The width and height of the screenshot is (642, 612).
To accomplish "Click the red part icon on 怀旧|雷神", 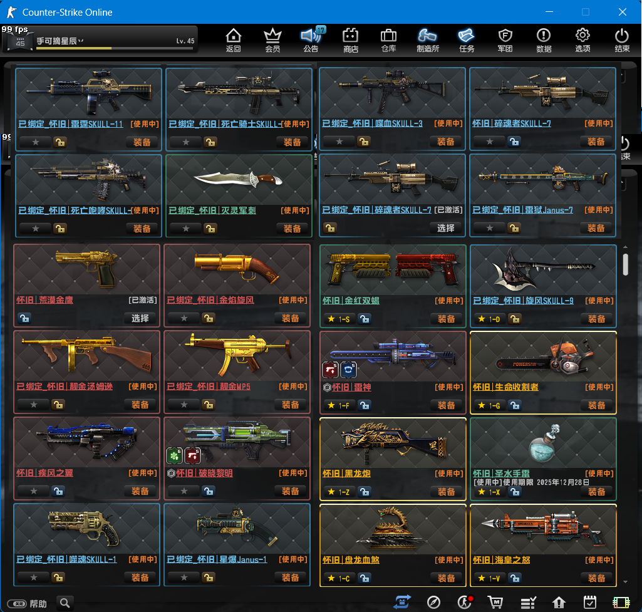I will (330, 370).
